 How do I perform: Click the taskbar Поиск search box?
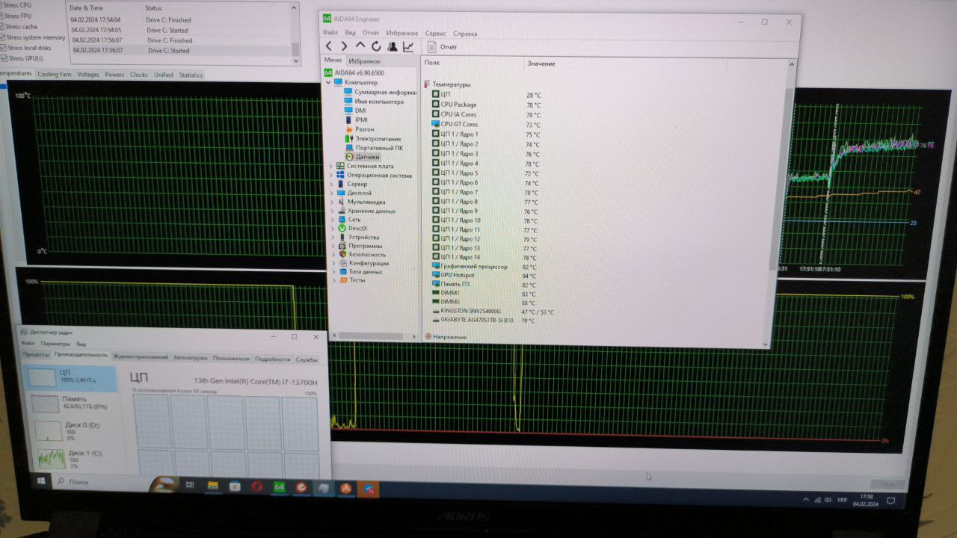pos(101,482)
